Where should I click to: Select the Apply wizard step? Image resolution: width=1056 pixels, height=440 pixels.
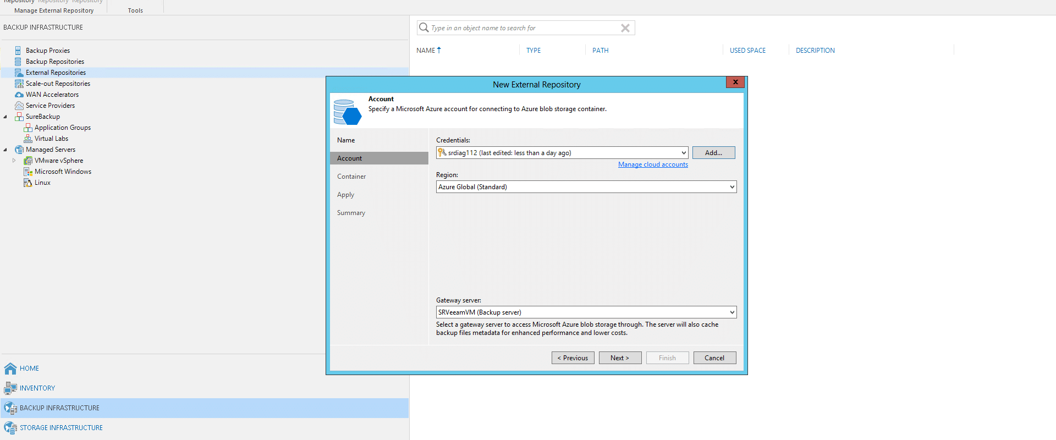click(345, 195)
